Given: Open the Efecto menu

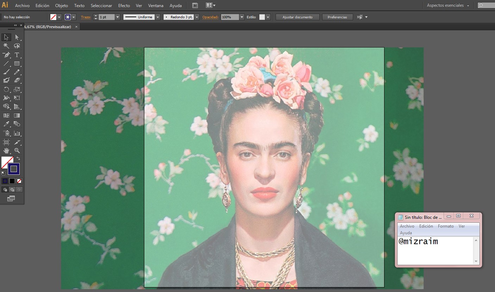Looking at the screenshot, I should pos(124,6).
